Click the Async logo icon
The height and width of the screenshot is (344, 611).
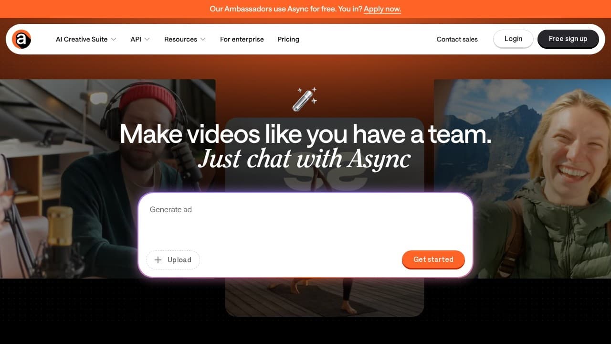[x=21, y=39]
